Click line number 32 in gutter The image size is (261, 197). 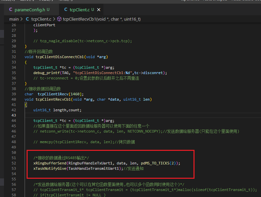click(14, 57)
